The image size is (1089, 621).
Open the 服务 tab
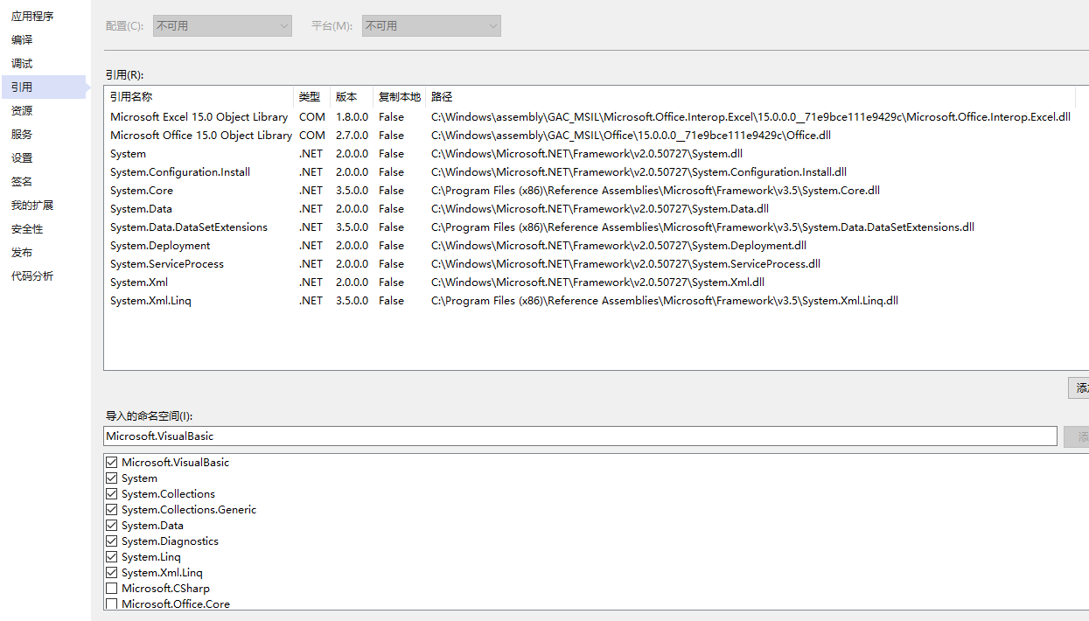click(22, 135)
